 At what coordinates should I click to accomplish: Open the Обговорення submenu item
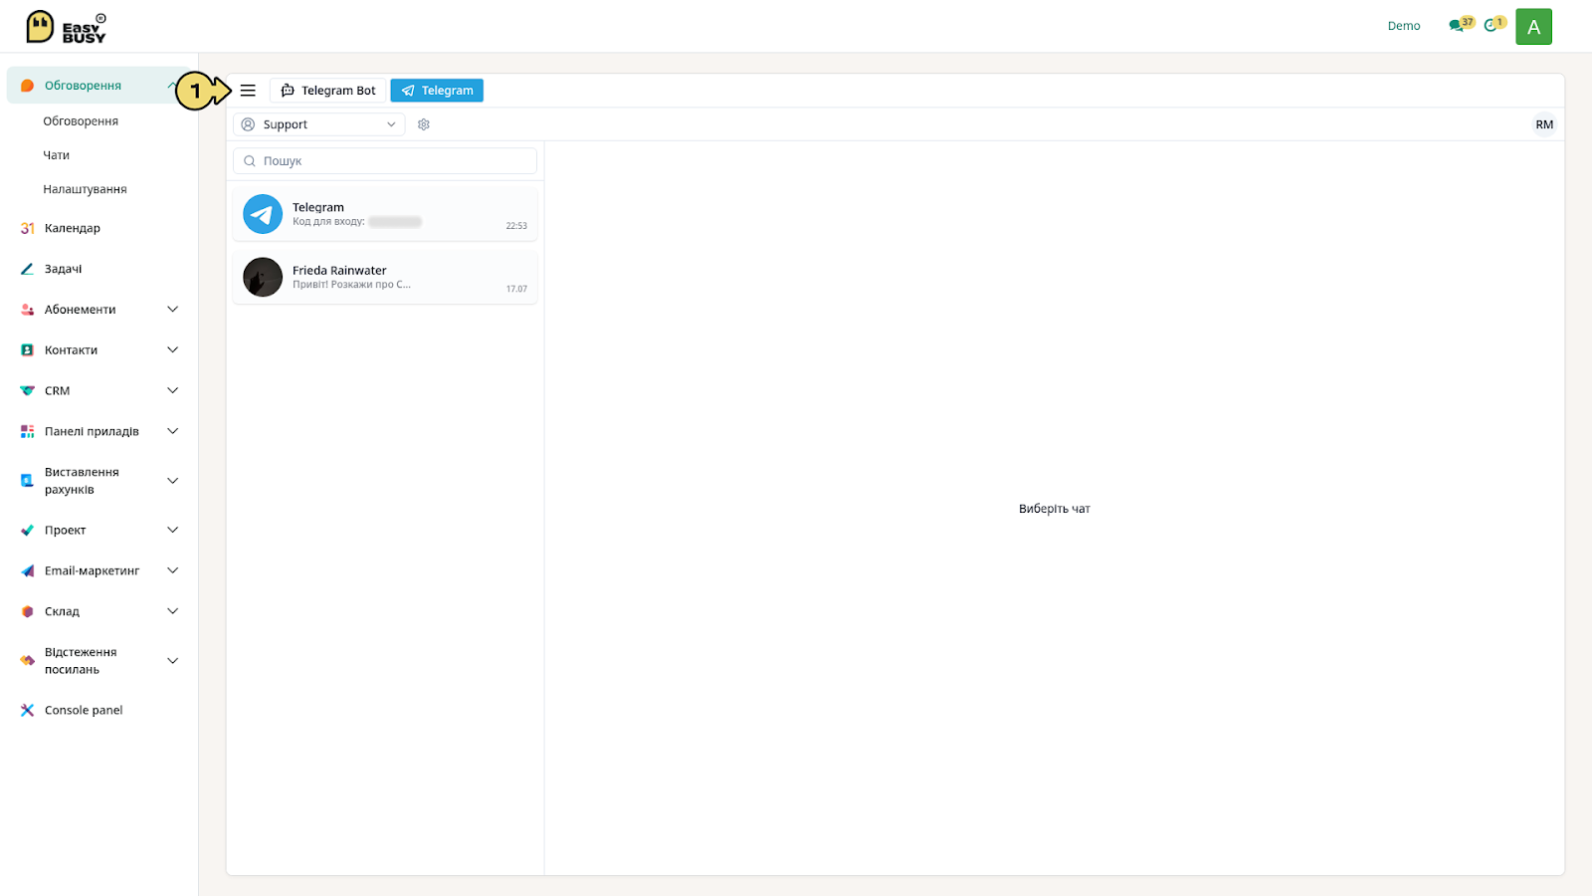81,121
